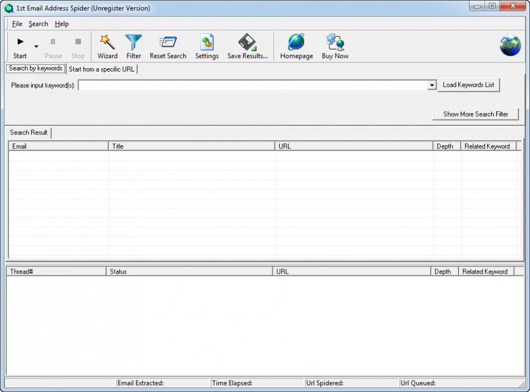Click the Email Extracted status bar entry
This screenshot has width=530, height=392.
pos(163,383)
